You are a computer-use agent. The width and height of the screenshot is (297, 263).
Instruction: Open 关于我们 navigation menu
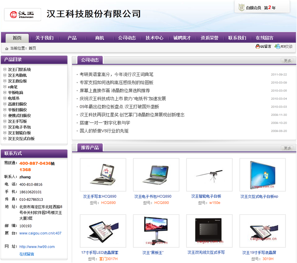[45, 38]
